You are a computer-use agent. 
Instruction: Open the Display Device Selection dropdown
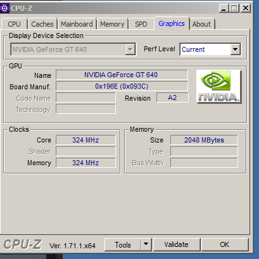[x=73, y=49]
